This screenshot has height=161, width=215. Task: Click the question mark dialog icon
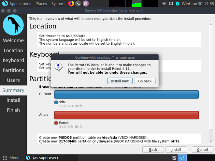click(x=58, y=67)
